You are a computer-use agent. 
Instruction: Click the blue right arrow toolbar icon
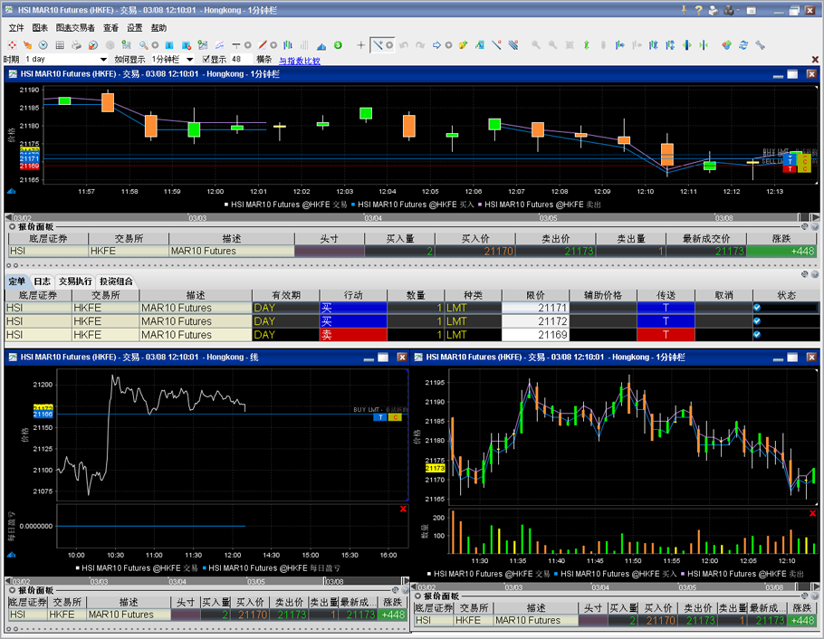[436, 45]
